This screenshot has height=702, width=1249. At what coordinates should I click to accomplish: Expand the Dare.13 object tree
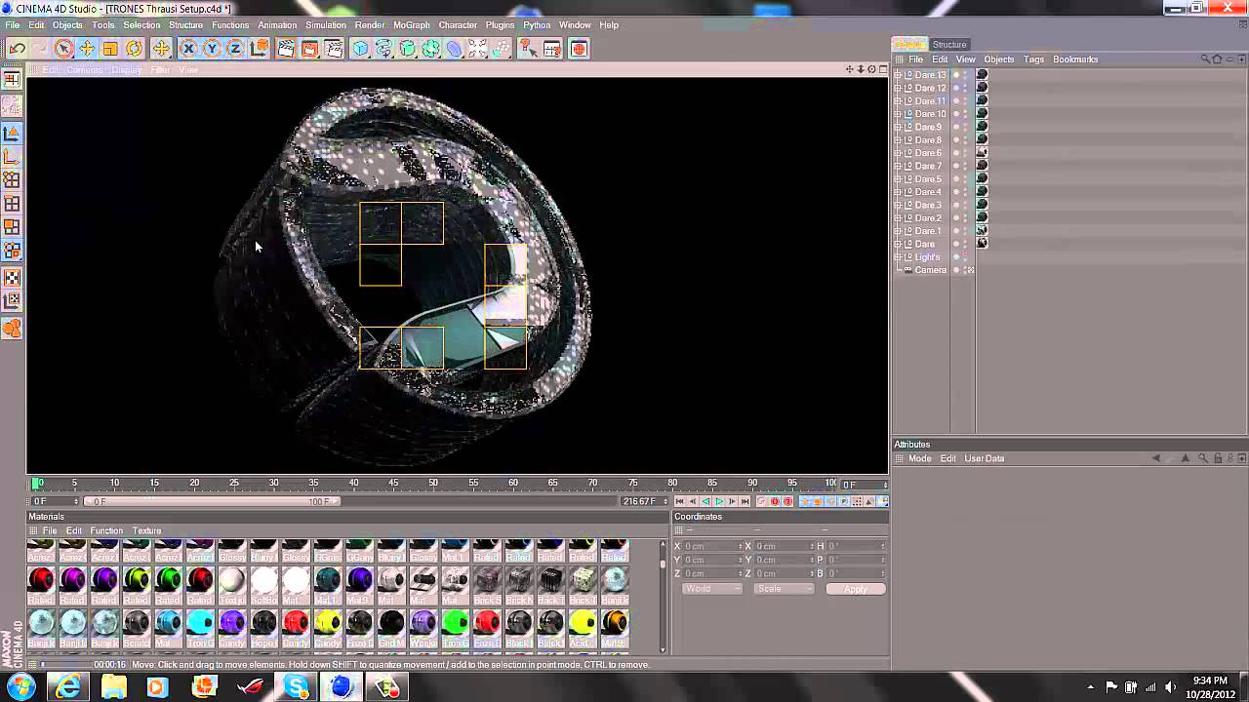pyautogui.click(x=898, y=74)
